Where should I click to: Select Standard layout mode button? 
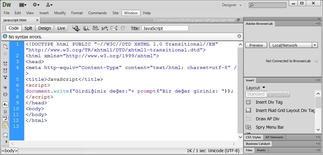tap(256, 94)
